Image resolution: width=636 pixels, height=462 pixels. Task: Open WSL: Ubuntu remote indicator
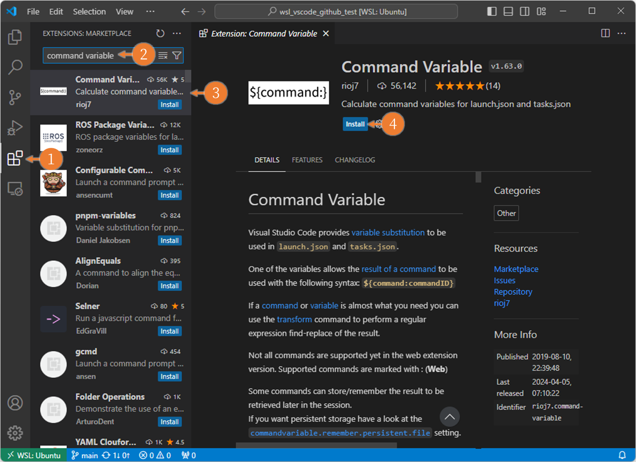coord(34,455)
